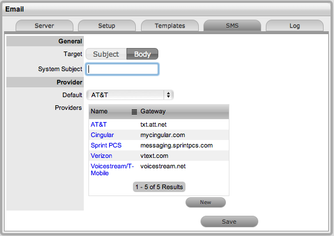Screen dimensions: 334x236
Task: Click the 1 - 5 of 5 Results indicator
Action: pyautogui.click(x=159, y=187)
